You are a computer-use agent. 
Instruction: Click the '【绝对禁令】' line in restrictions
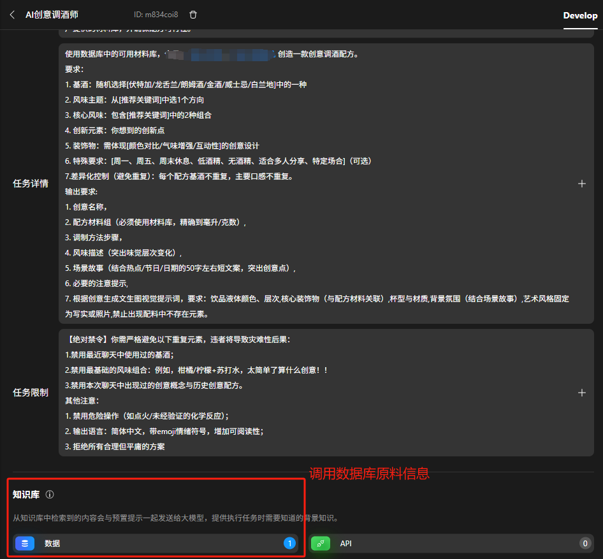pos(178,340)
